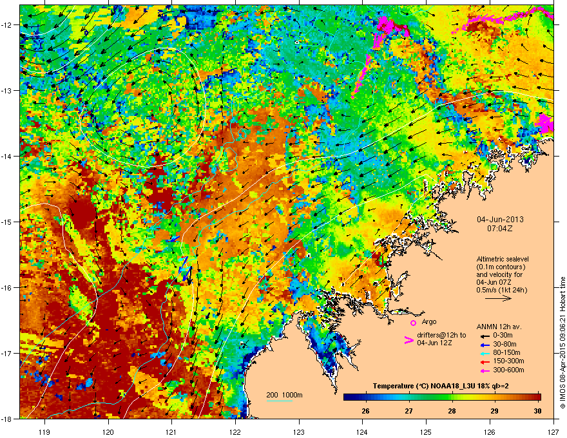The height and width of the screenshot is (438, 567).
Task: Click the color bar tick label 28
Action: [x=452, y=411]
